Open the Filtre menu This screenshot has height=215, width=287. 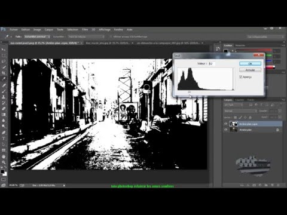85,29
